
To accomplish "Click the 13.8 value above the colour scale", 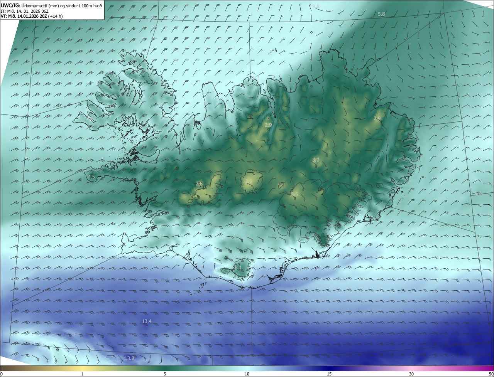I will 130,358.
